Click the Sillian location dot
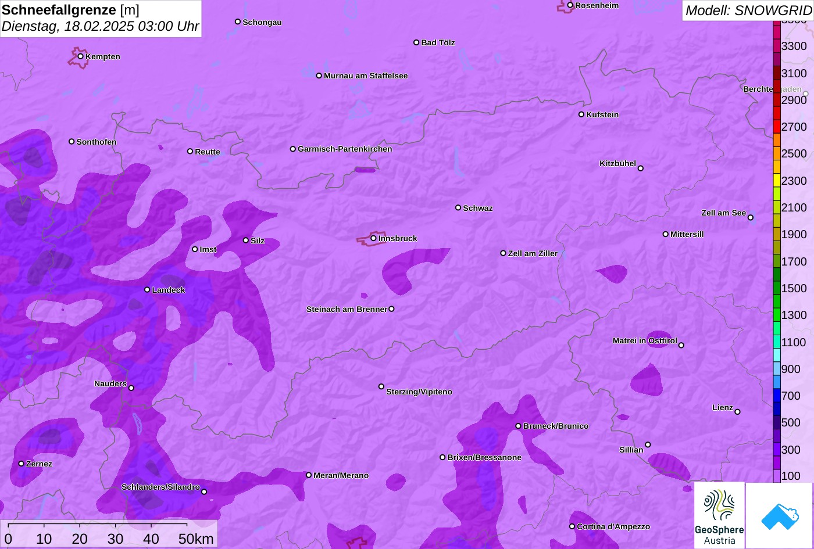Viewport: 814px width, 549px height. tap(648, 445)
